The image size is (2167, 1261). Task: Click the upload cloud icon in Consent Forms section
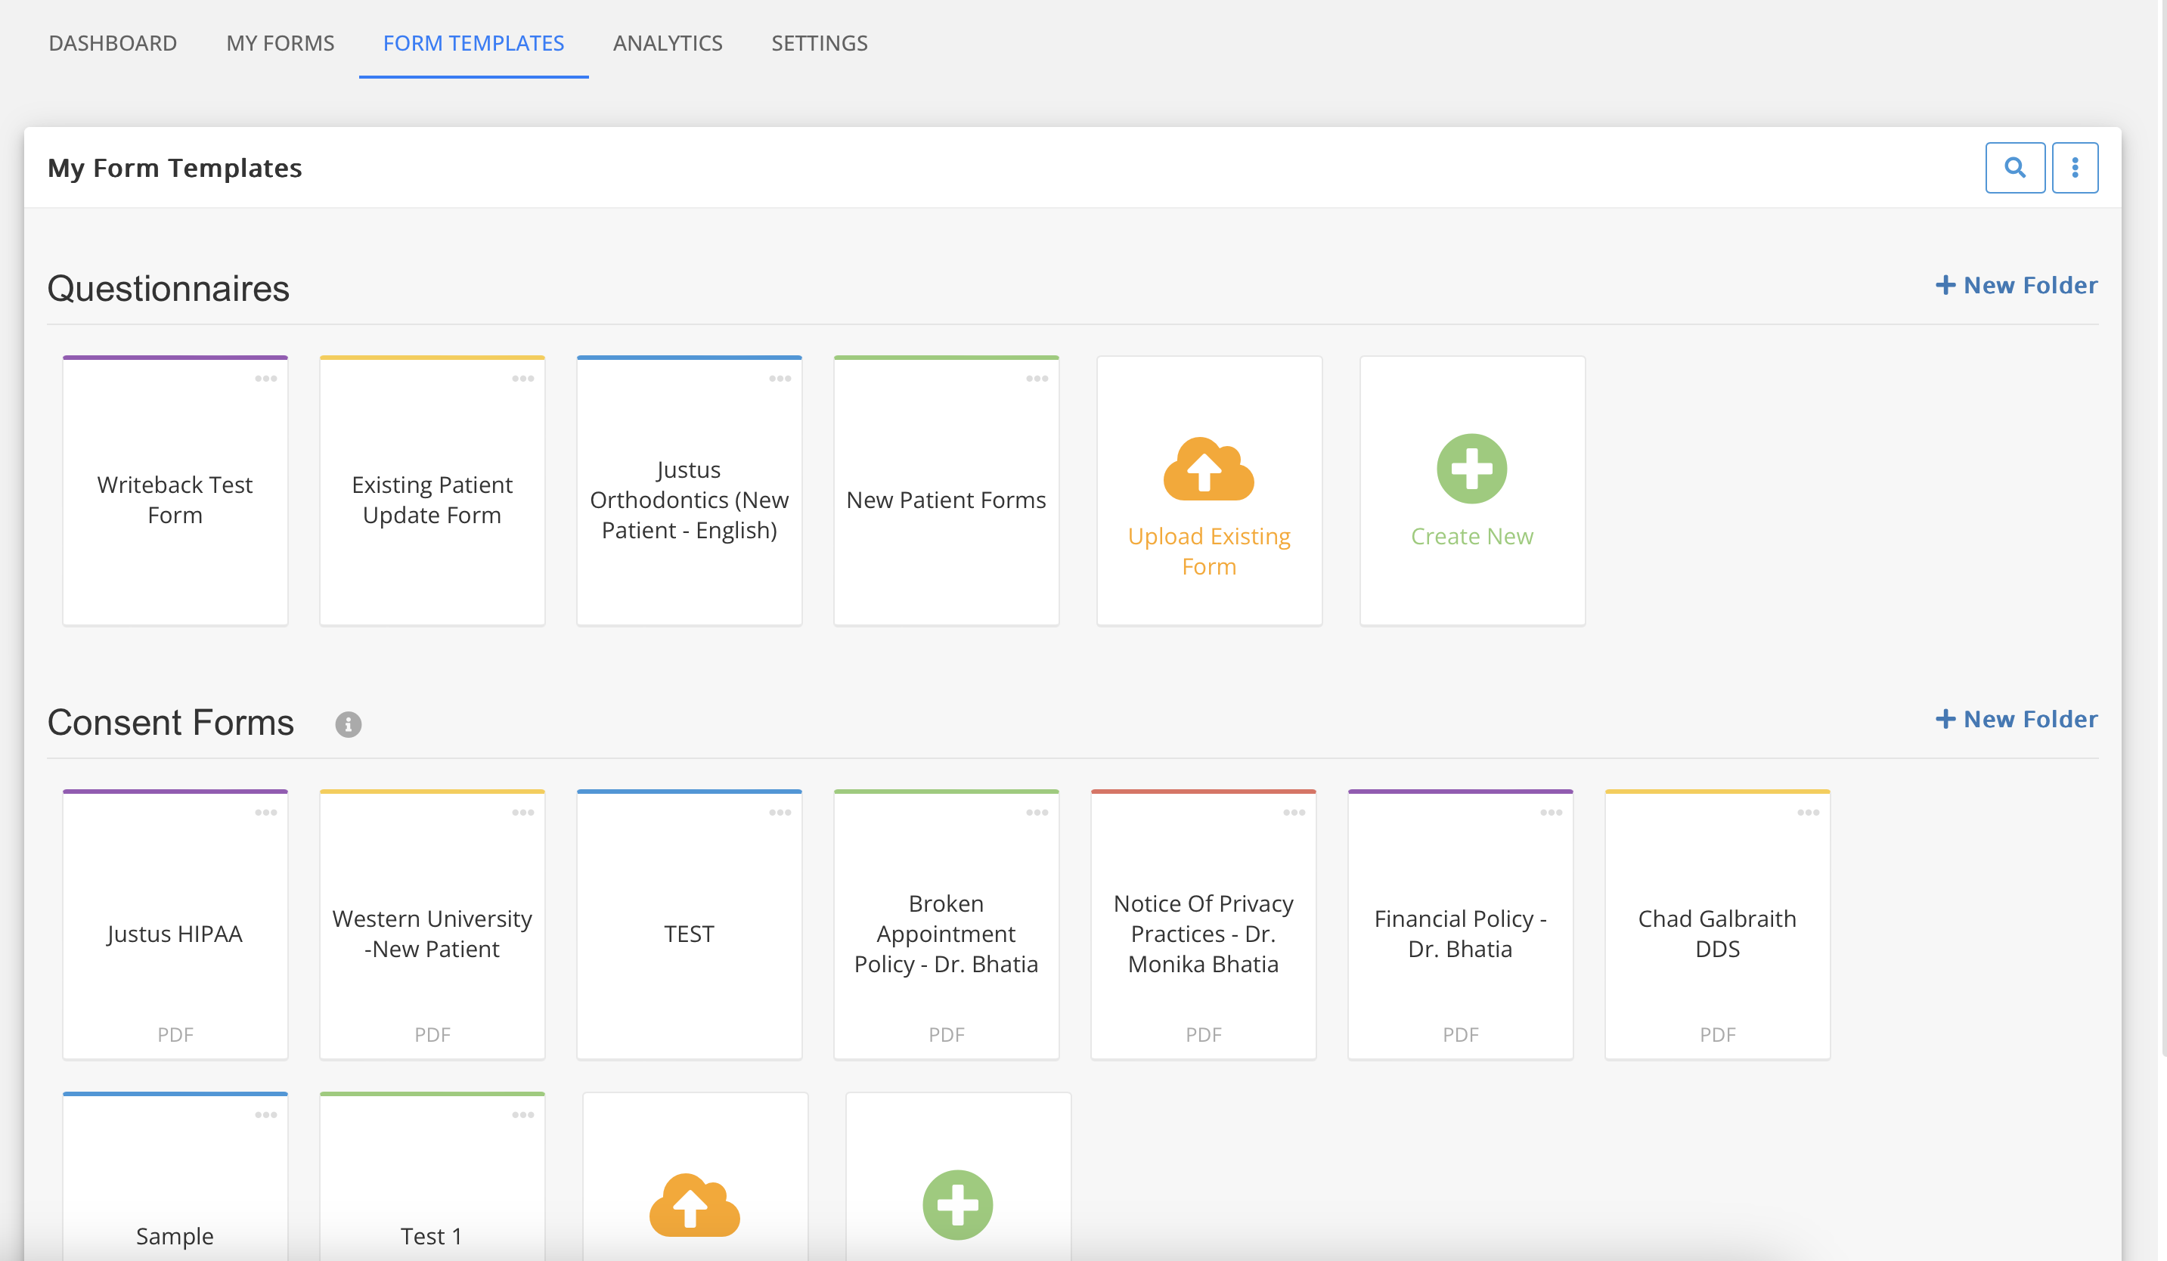(x=694, y=1206)
